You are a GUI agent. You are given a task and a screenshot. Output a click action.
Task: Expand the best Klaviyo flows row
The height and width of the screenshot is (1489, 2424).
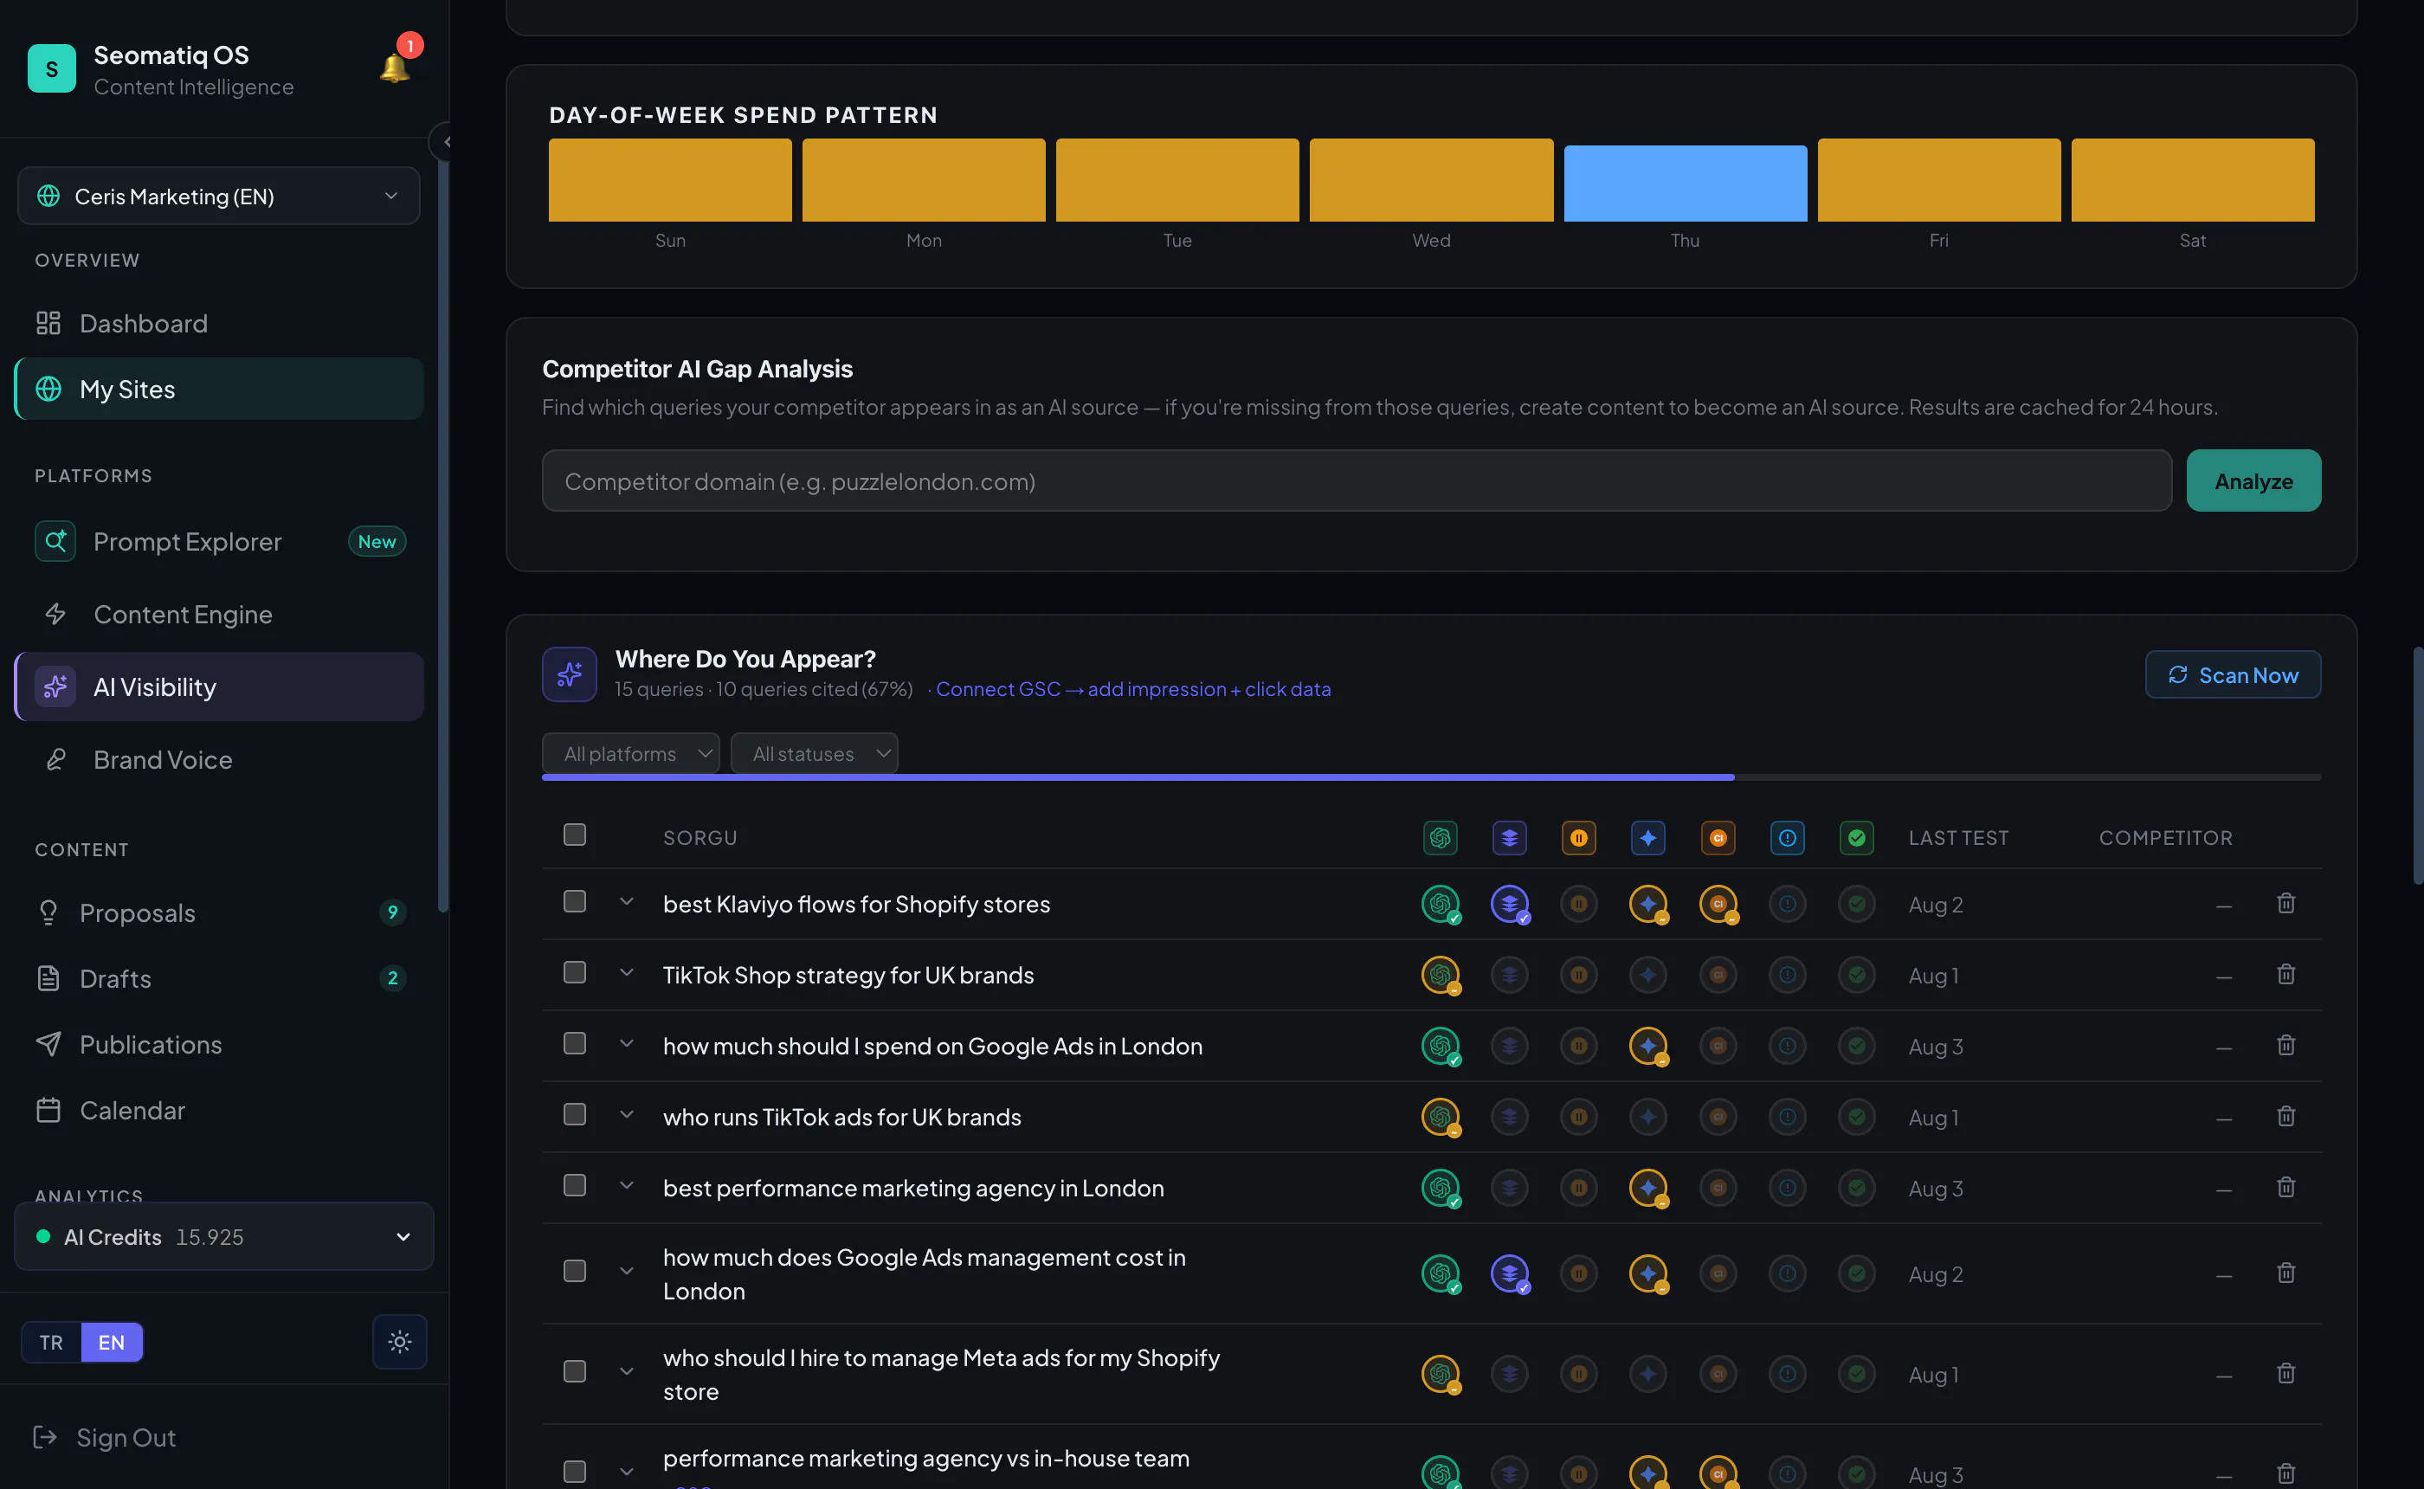(626, 902)
